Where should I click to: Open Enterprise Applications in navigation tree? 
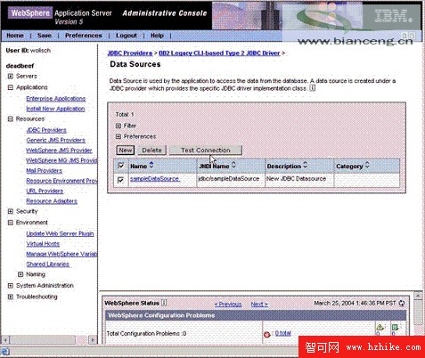(56, 99)
